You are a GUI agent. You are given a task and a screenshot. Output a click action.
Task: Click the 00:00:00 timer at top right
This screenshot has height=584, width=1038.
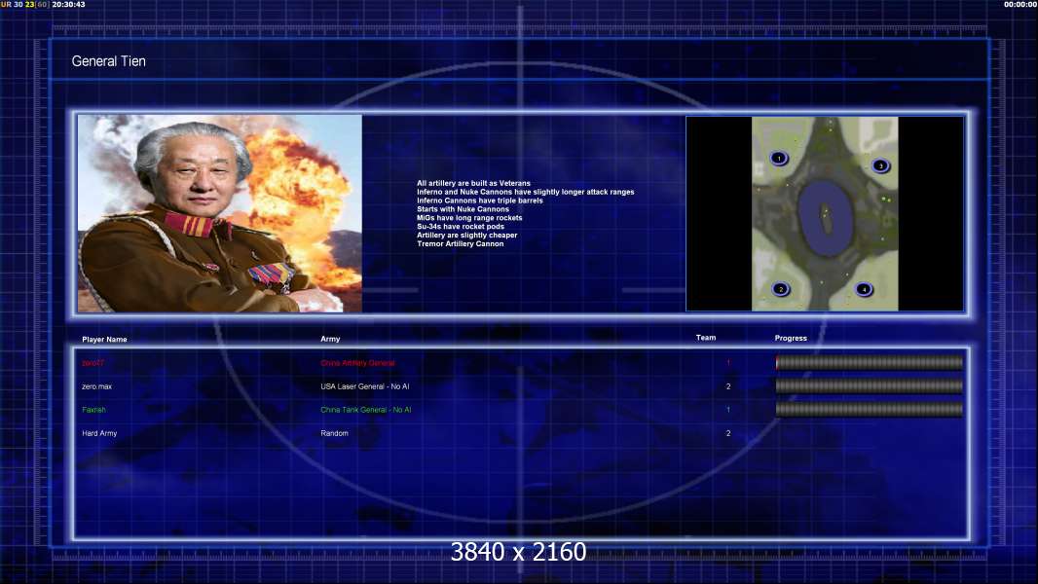[1020, 4]
